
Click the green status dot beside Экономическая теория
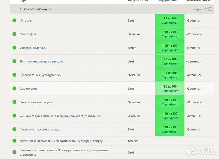click(14, 102)
